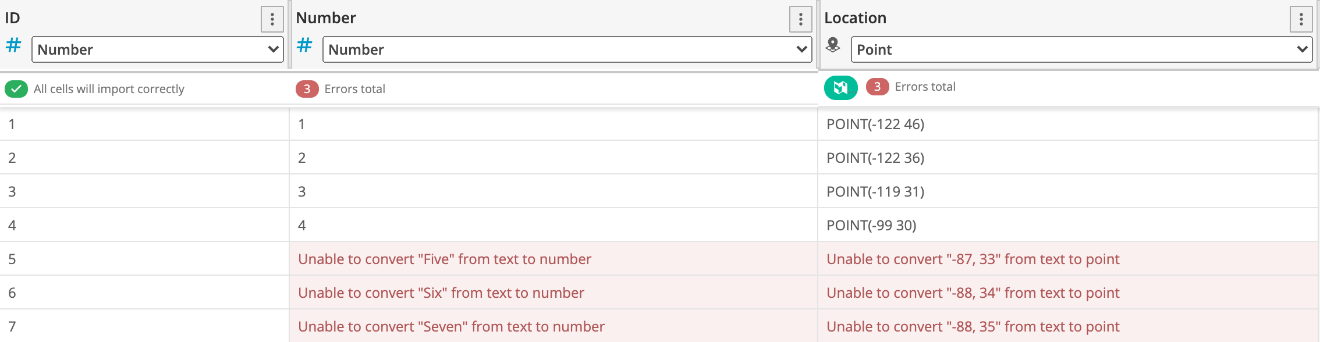Click the green checkmark success icon
Screen dimensions: 1320x342
pyautogui.click(x=16, y=89)
